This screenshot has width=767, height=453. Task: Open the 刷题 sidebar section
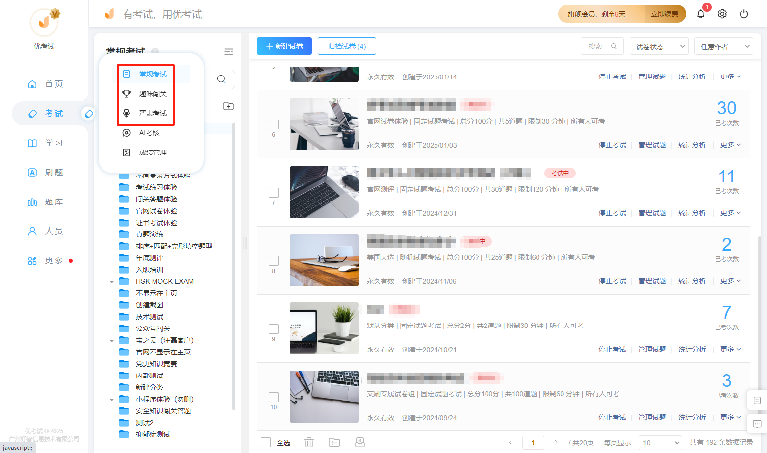coord(46,172)
